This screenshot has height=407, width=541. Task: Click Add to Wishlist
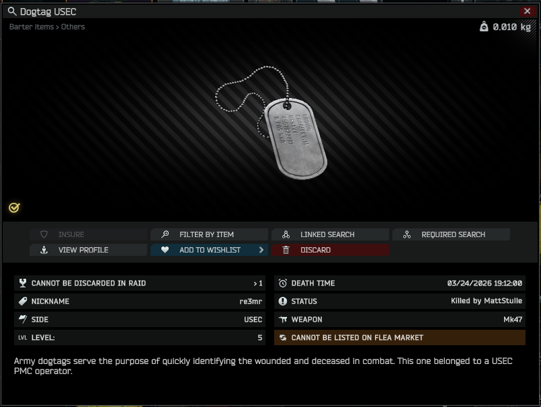click(x=209, y=250)
